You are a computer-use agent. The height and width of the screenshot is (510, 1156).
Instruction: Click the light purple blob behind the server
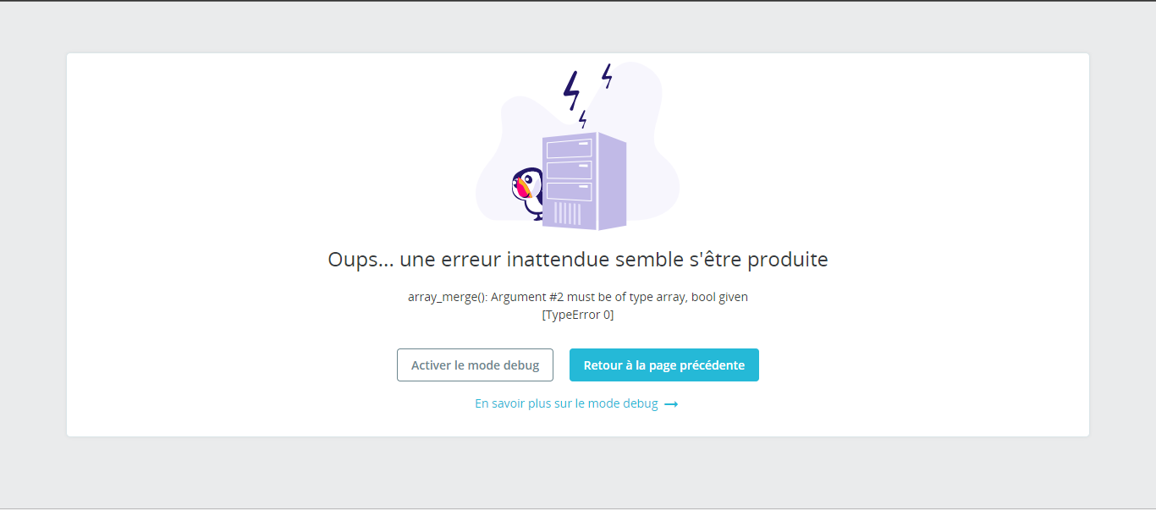[x=652, y=169]
